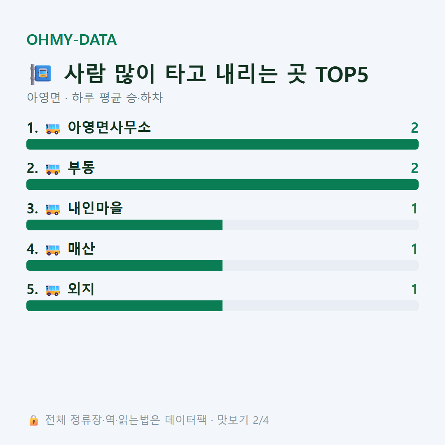The height and width of the screenshot is (445, 445).
Task: Click the value 2 beside 아영면사무소
Action: (x=415, y=128)
